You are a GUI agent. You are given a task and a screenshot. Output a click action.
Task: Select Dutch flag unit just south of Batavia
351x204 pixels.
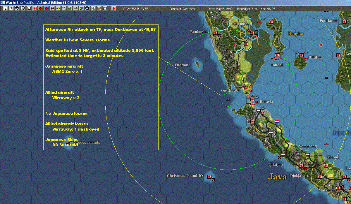click(259, 111)
